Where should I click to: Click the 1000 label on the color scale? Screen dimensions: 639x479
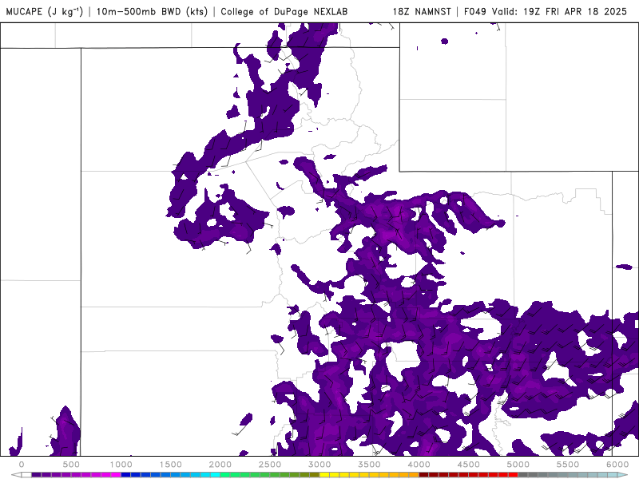tap(121, 465)
